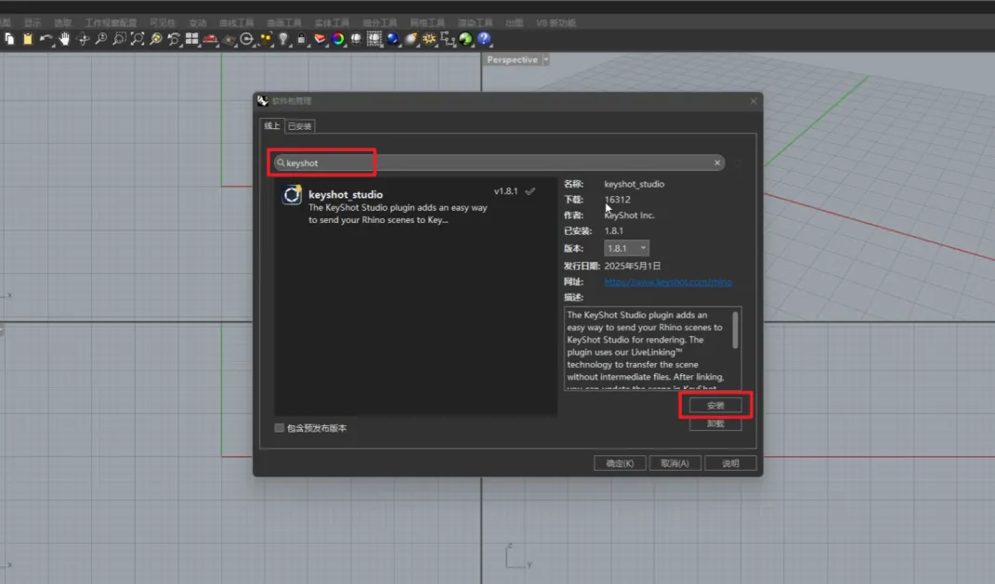This screenshot has width=995, height=584.
Task: Click the description box scrollbar
Action: click(x=736, y=330)
